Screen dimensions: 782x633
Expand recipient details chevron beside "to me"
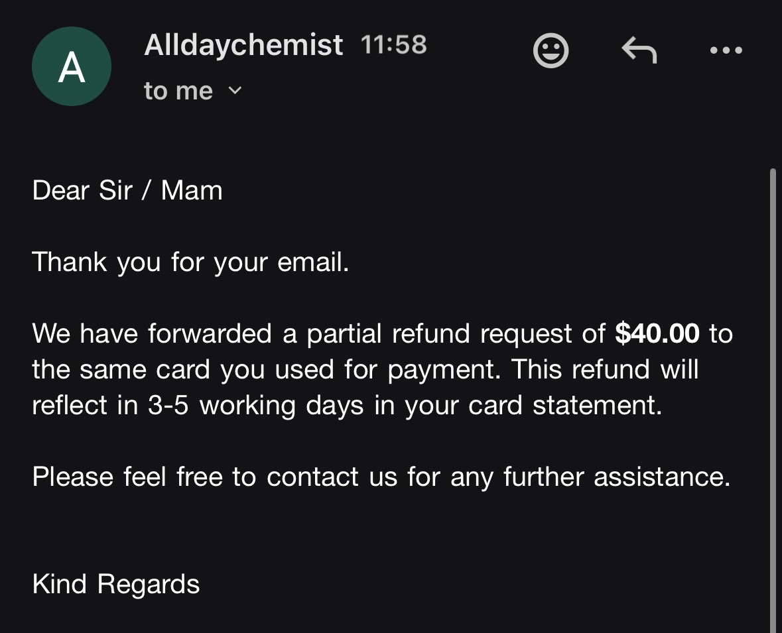235,91
